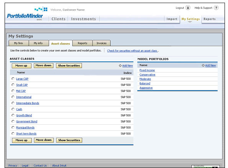The image size is (228, 168).
Task: Select the Short term Bonds radio button
Action: click(13, 133)
